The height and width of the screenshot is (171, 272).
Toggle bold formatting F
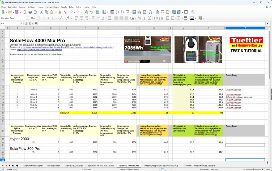coord(43,18)
